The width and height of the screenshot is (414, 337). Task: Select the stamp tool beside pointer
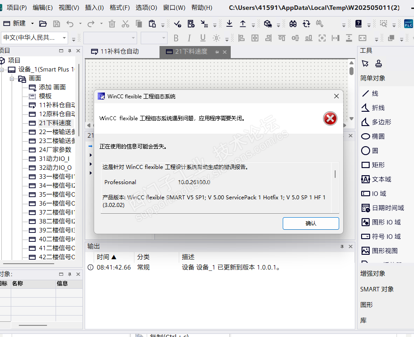[x=378, y=63]
